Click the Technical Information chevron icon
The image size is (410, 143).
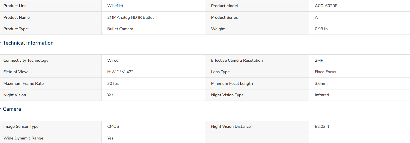tap(1, 43)
